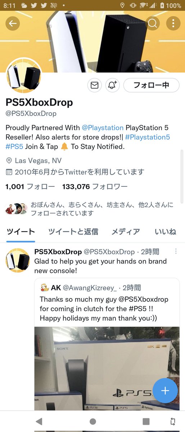Open the PS5 box photo in quoted tweet
185x432 pixels.
(x=107, y=368)
